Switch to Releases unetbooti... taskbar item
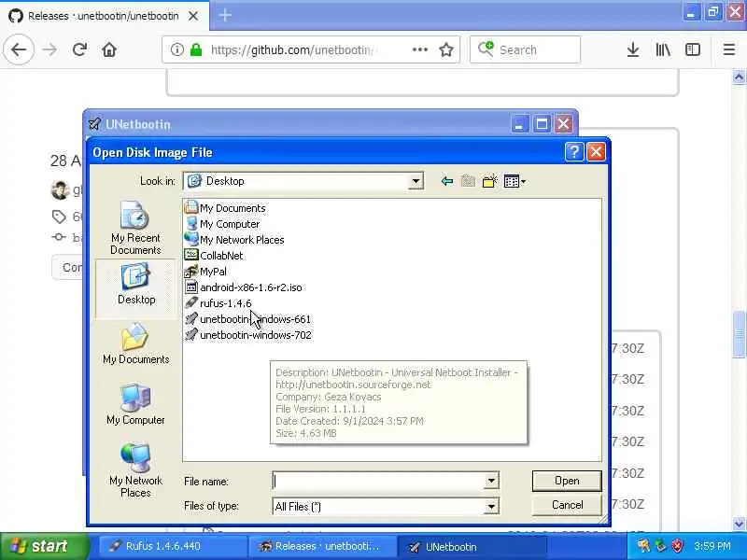Screen dimensions: 747x560 [x=322, y=546]
